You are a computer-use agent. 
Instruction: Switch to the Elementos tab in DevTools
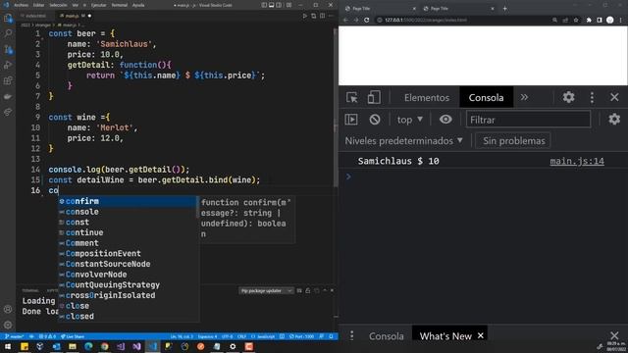[427, 98]
